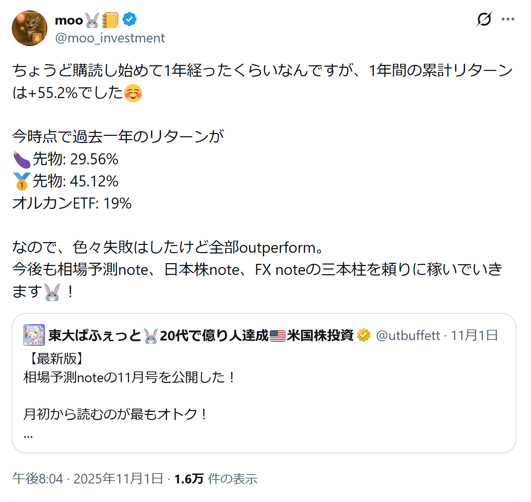Click the gold medal emoji before 45.12%
This screenshot has width=531, height=502.
pyautogui.click(x=22, y=181)
